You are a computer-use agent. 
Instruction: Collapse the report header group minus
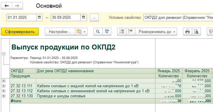click(x=4, y=54)
